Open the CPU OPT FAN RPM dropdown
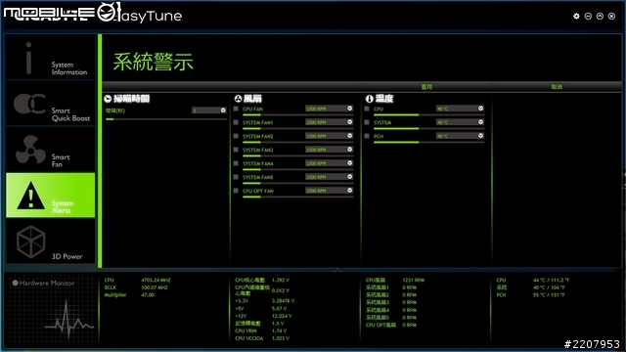Screen dimensions: 626x352 (x=329, y=191)
